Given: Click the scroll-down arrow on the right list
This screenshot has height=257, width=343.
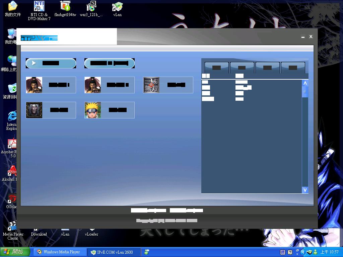Looking at the screenshot, I should (x=304, y=190).
